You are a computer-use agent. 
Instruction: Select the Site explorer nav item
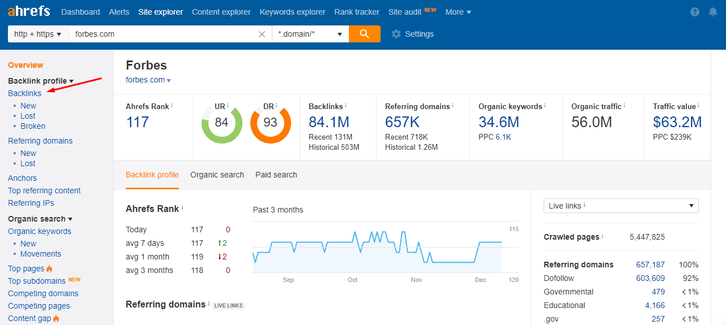(161, 12)
